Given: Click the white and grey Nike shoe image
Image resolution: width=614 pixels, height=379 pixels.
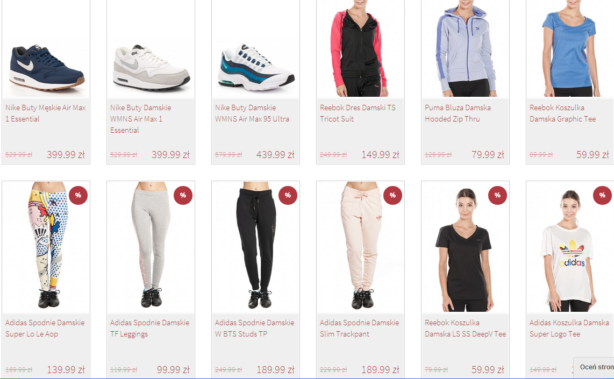Looking at the screenshot, I should tap(151, 67).
